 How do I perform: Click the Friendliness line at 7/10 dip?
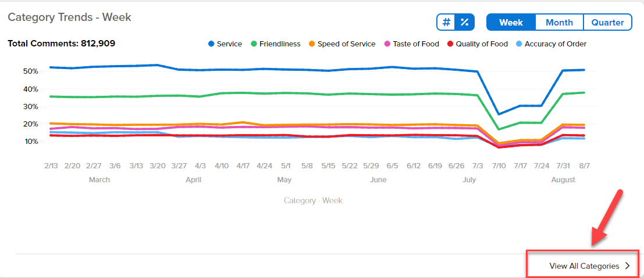(499, 129)
